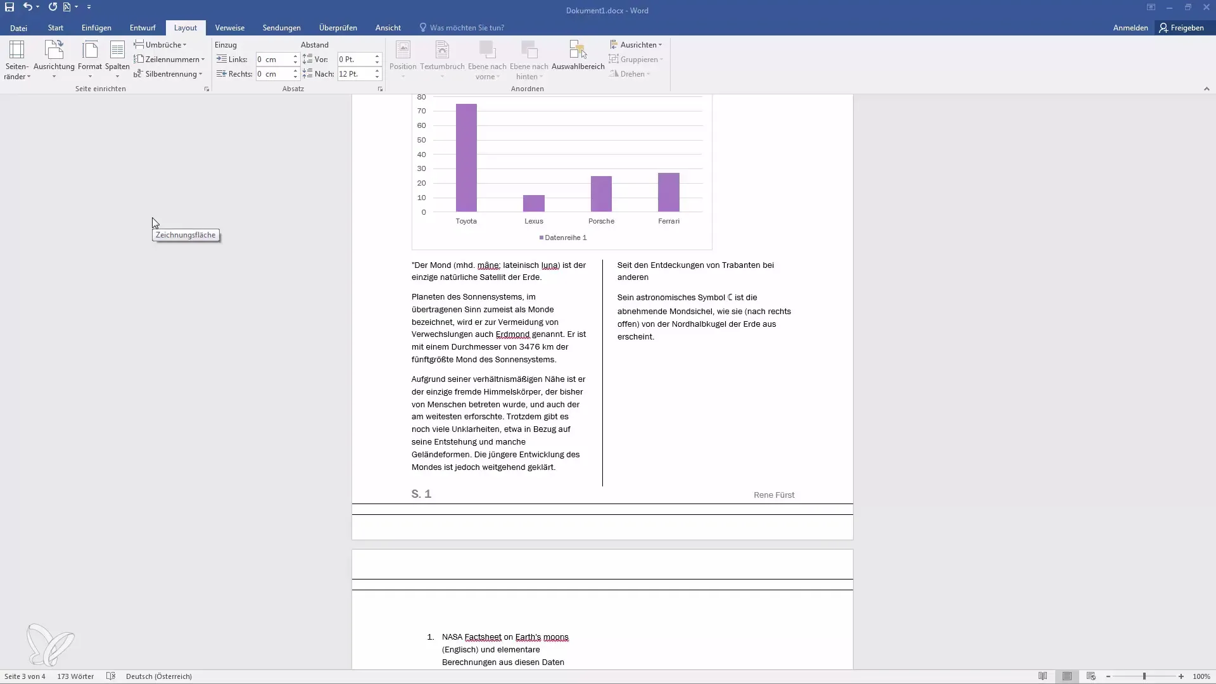Click the zoom out minus icon
Image resolution: width=1216 pixels, height=684 pixels.
click(1108, 676)
